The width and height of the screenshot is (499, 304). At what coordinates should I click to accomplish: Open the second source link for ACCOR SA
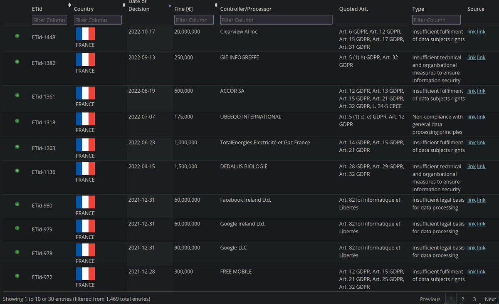pos(481,91)
